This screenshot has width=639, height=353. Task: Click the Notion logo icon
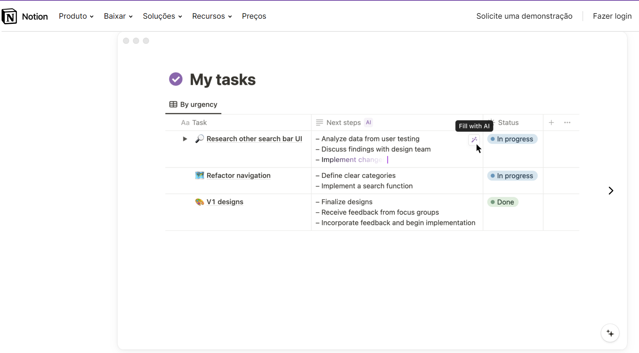point(9,16)
